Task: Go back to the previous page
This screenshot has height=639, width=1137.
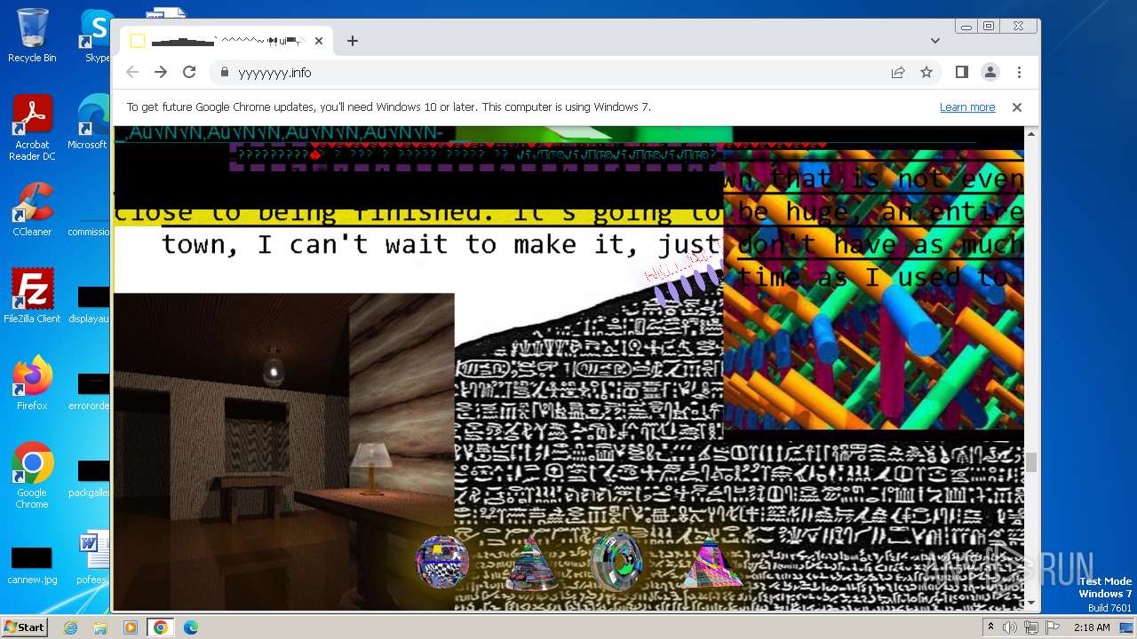Action: (132, 72)
